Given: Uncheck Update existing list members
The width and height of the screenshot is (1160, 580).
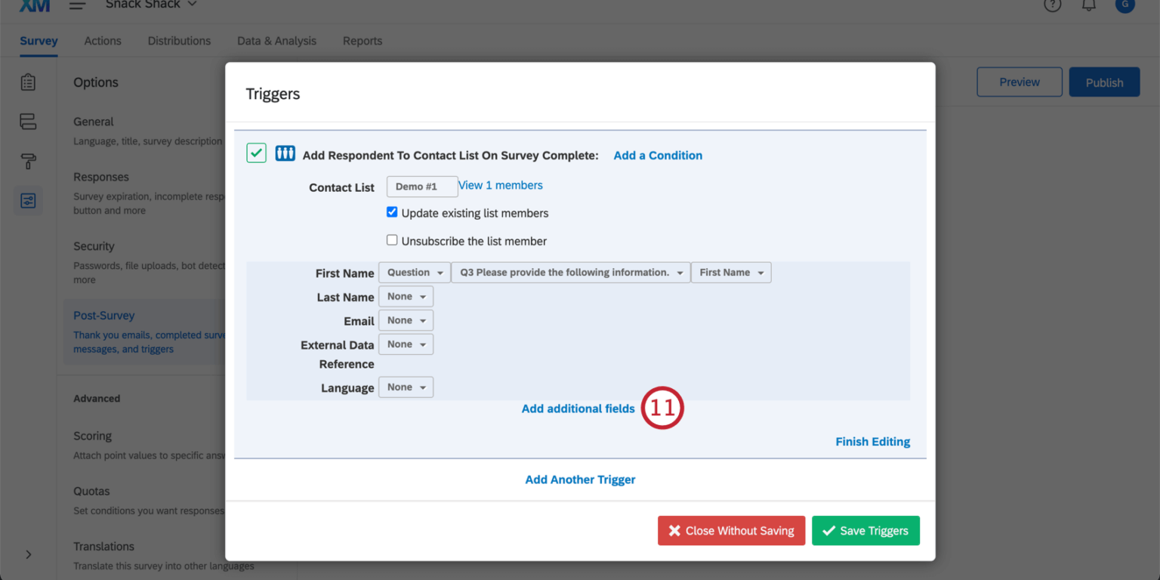Looking at the screenshot, I should coord(392,212).
